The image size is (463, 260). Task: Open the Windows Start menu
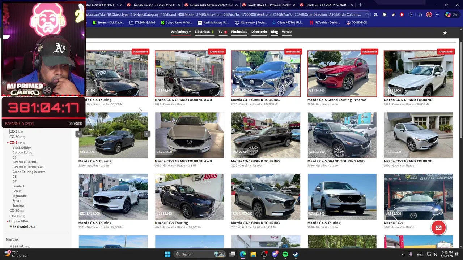[167, 254]
